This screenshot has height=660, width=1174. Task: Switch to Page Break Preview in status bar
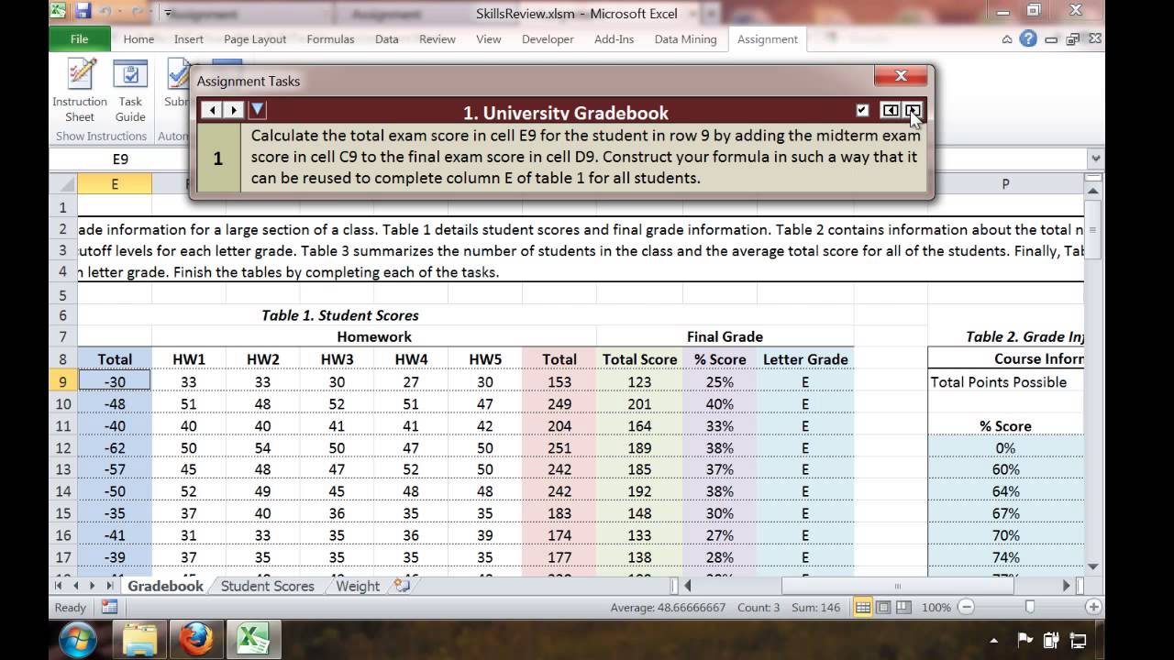pos(903,607)
